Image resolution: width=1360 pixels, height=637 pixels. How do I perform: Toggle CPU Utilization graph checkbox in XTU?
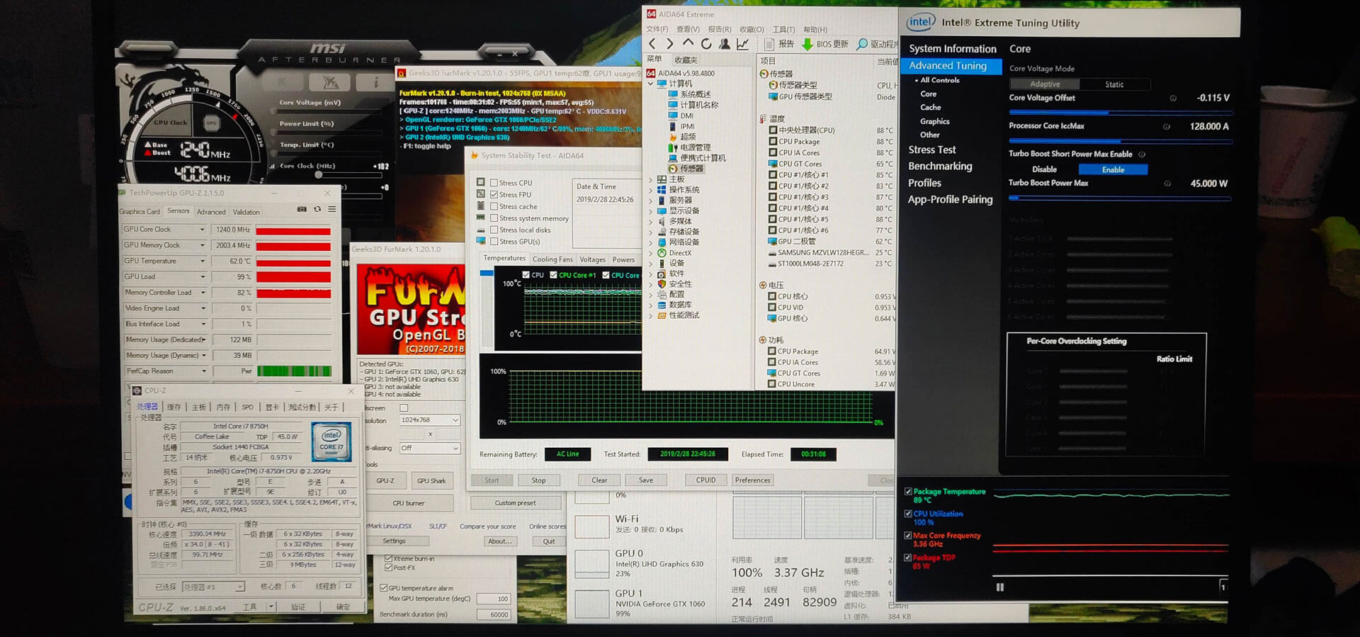[908, 514]
